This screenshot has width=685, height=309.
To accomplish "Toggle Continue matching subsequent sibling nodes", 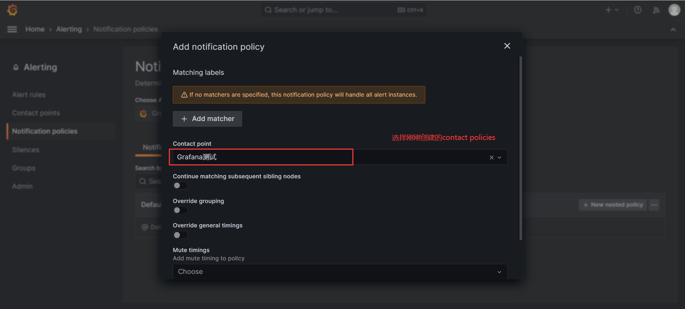I will 180,185.
